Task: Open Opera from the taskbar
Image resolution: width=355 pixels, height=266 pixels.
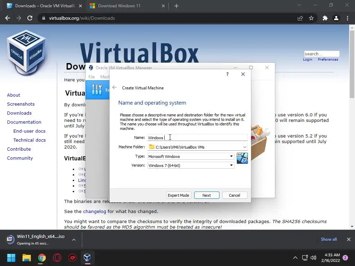Action: coord(57,258)
